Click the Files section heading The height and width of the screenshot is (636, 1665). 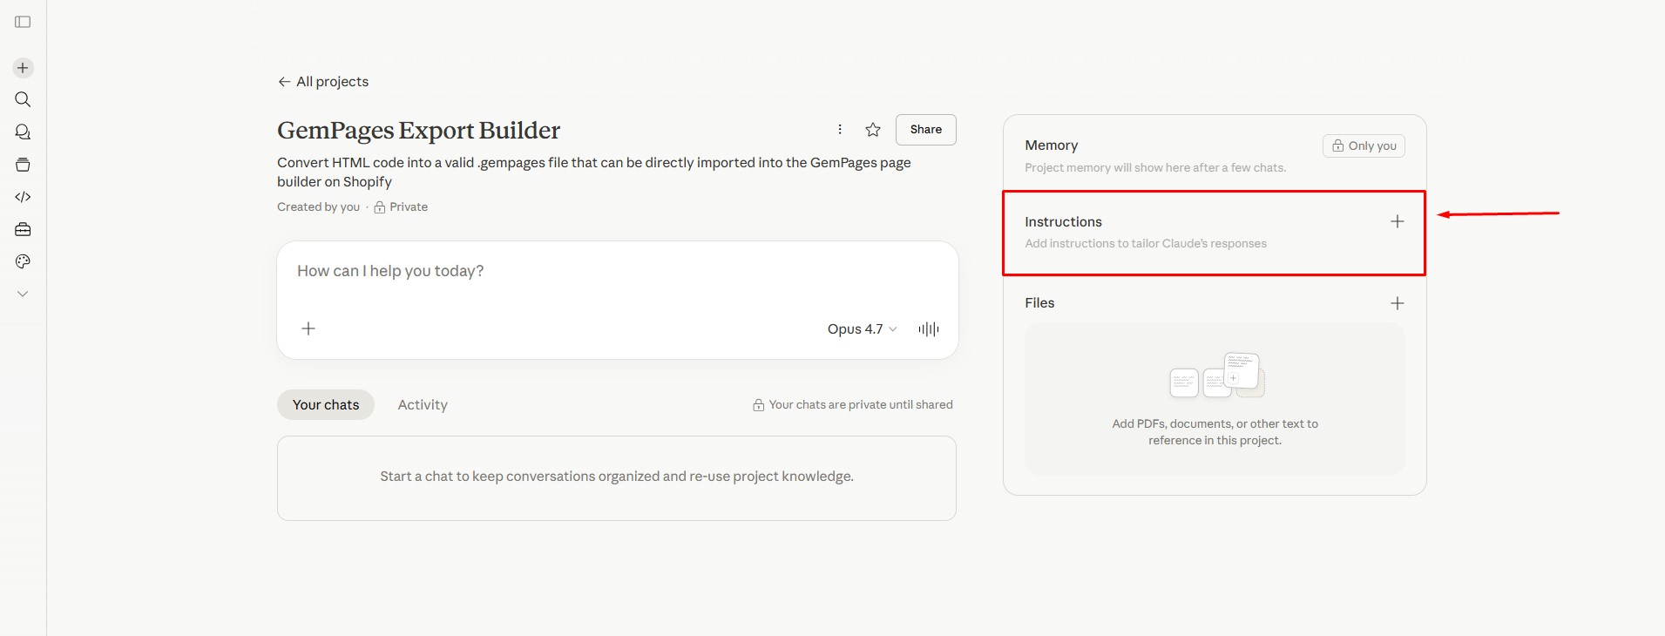tap(1039, 303)
